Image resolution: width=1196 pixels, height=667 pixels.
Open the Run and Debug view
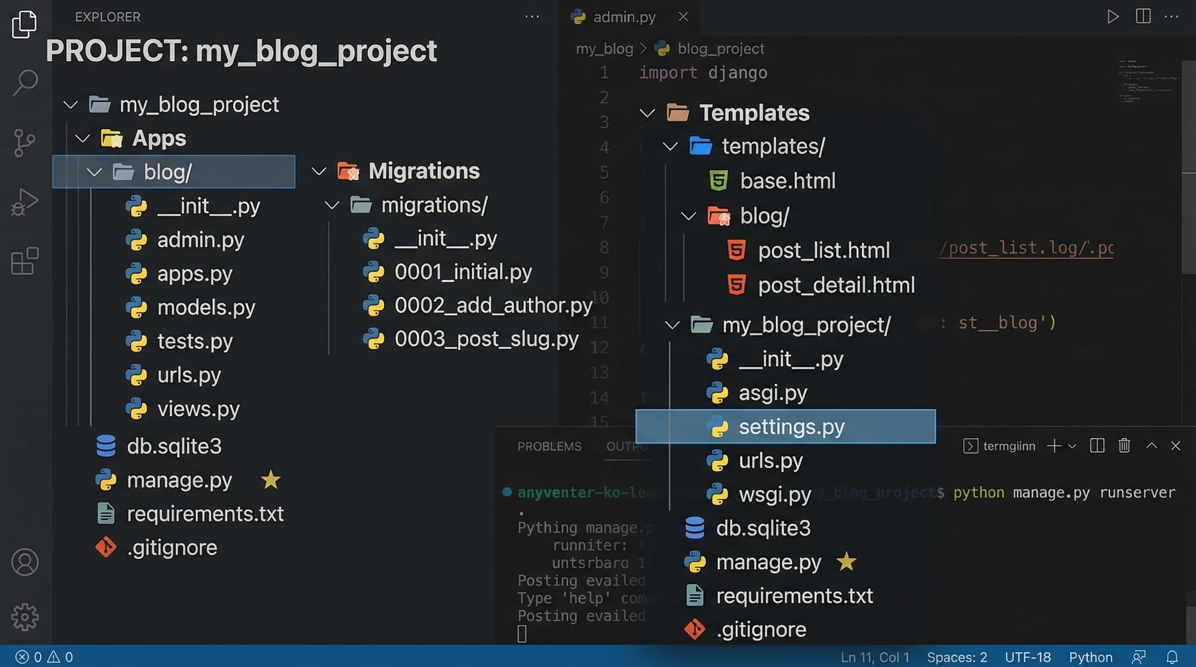point(25,202)
